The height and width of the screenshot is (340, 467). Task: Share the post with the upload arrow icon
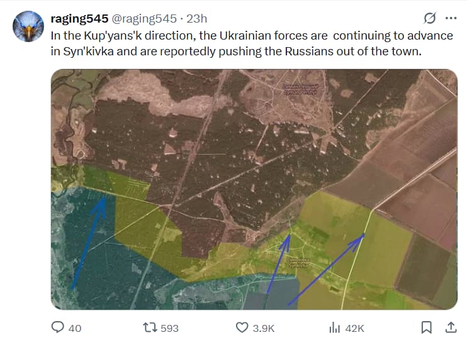pos(451,327)
